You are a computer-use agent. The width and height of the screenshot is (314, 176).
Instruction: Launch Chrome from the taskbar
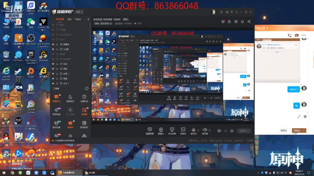coord(12,173)
